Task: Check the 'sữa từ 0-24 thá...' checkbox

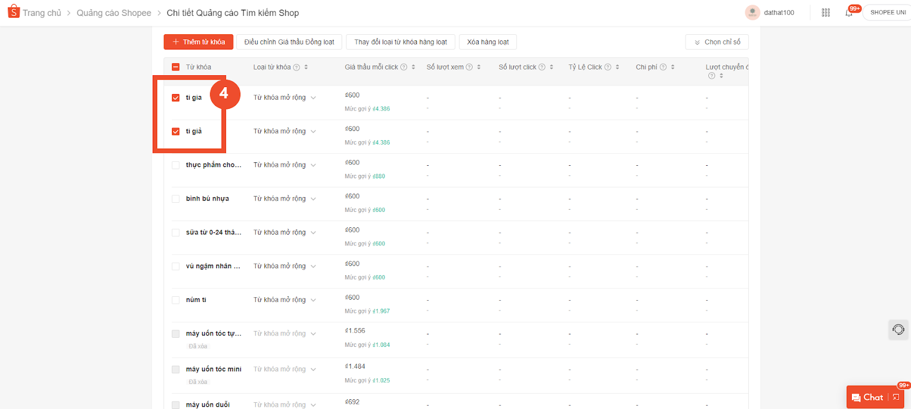Action: (175, 232)
